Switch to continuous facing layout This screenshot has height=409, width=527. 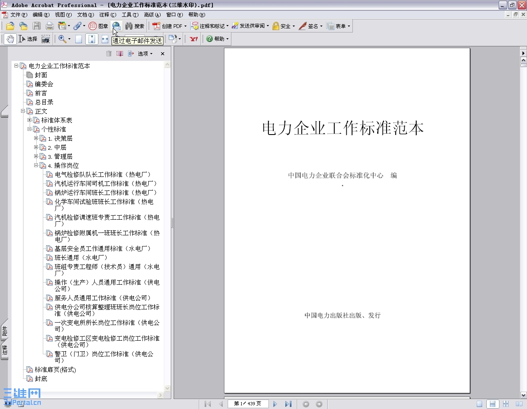click(506, 404)
